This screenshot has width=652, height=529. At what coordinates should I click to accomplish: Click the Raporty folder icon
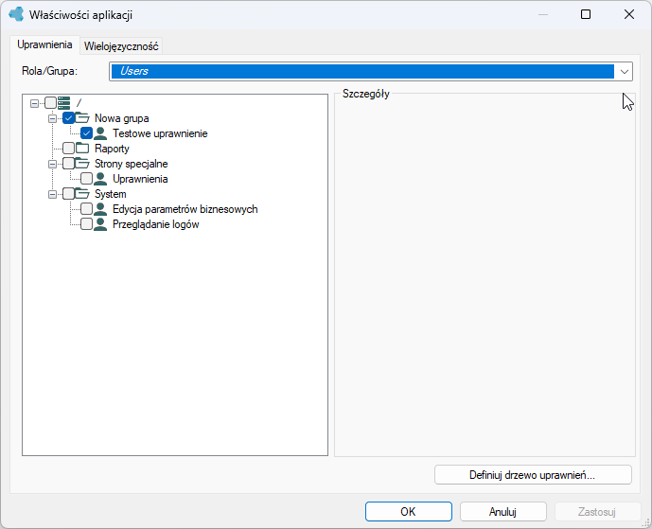82,148
